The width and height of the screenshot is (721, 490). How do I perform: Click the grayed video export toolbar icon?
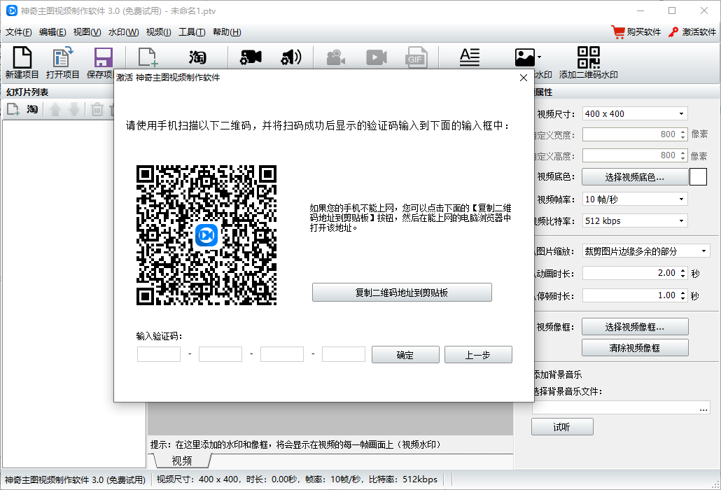coord(377,57)
